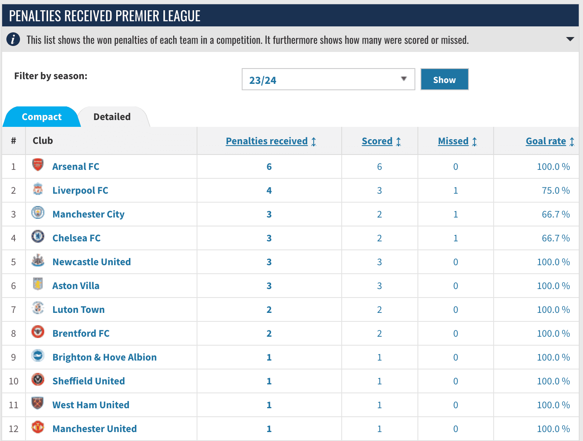The height and width of the screenshot is (441, 583).
Task: Open Chelsea FC club link
Action: click(77, 238)
